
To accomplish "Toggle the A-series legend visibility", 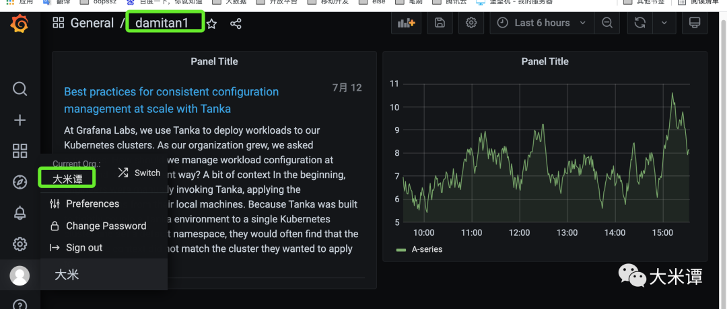I will pyautogui.click(x=425, y=249).
